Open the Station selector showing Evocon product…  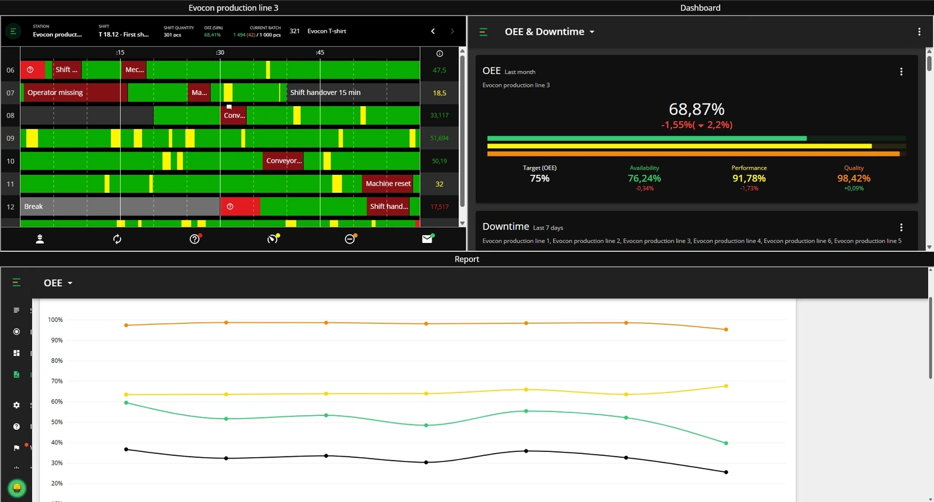pyautogui.click(x=57, y=31)
